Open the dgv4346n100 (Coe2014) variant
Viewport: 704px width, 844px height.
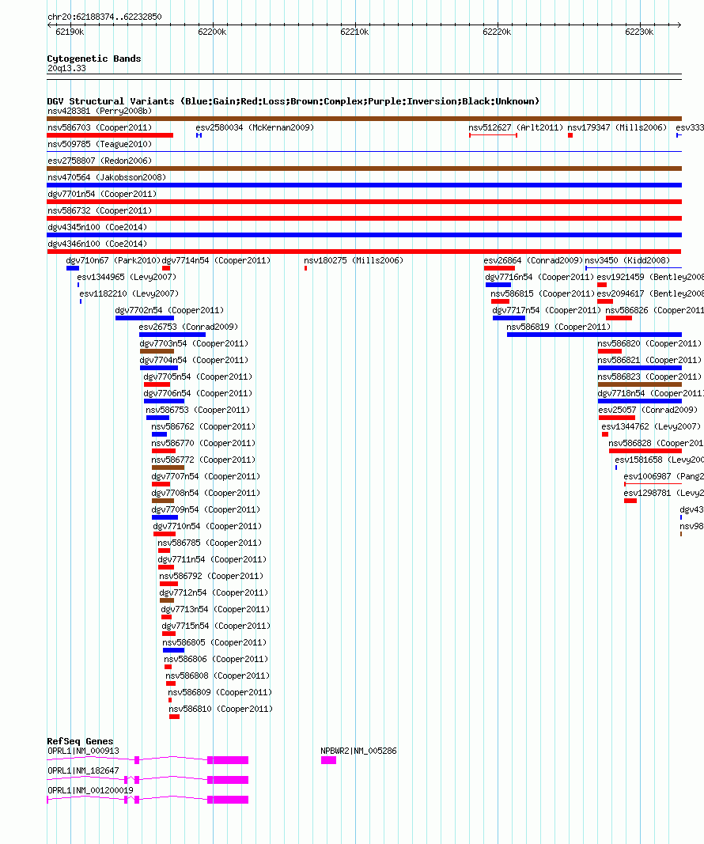click(97, 244)
